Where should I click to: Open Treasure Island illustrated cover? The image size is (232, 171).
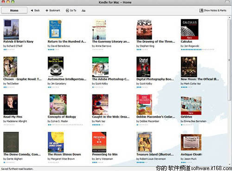(144, 142)
